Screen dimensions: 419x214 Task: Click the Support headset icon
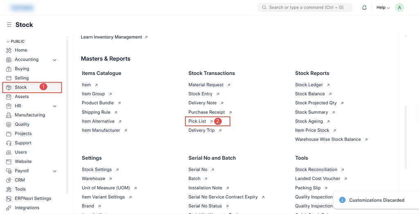[9, 143]
